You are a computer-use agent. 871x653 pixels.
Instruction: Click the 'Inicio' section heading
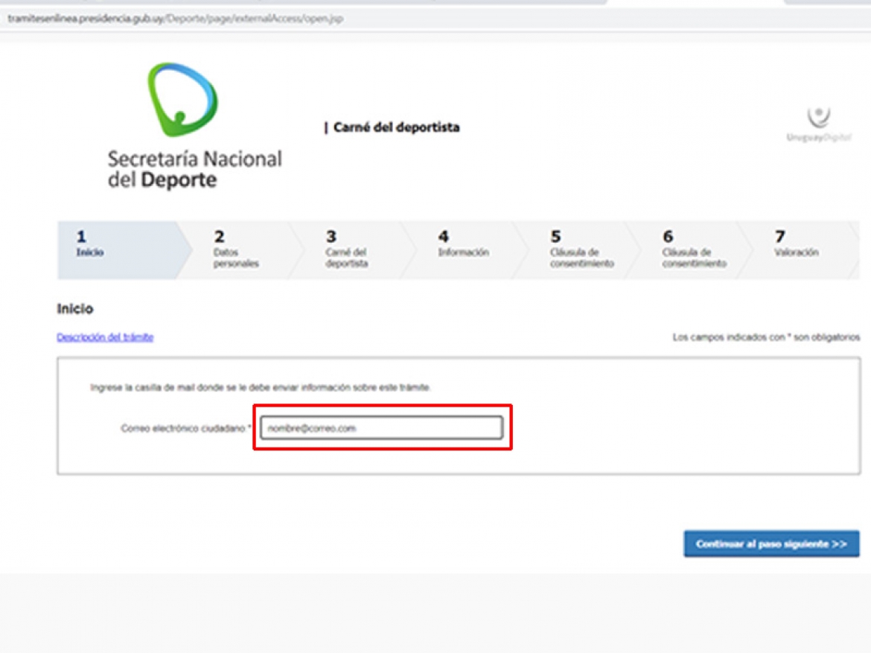click(x=75, y=309)
